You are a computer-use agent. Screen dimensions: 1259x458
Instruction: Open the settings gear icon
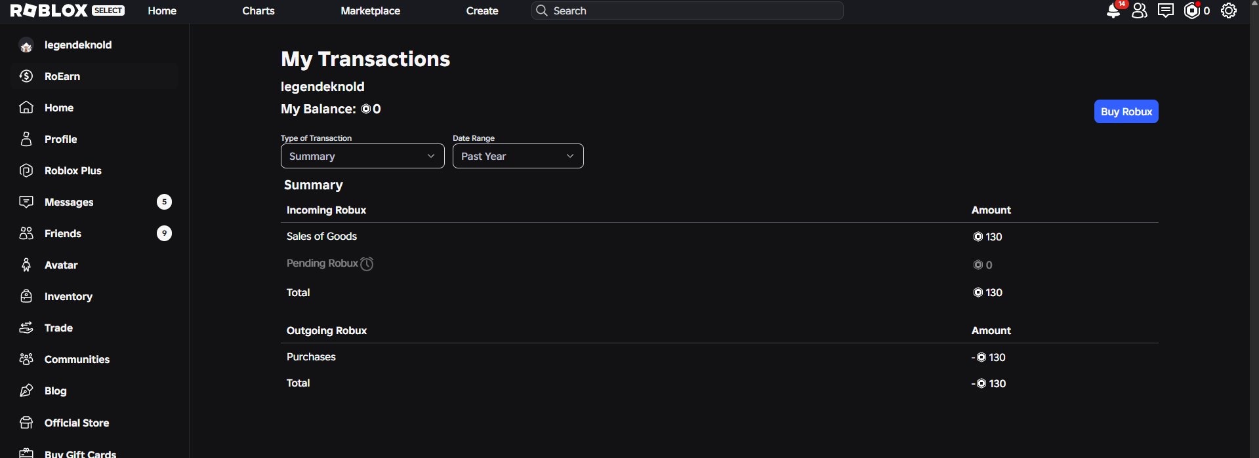(1229, 10)
